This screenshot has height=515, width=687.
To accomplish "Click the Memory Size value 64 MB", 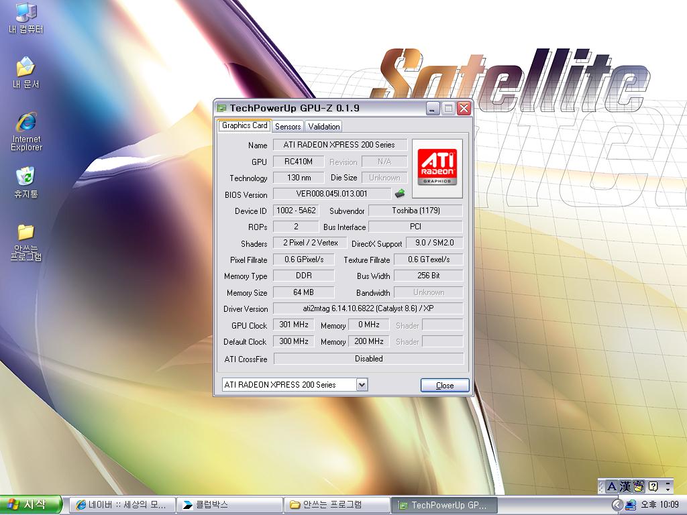I will (x=304, y=292).
